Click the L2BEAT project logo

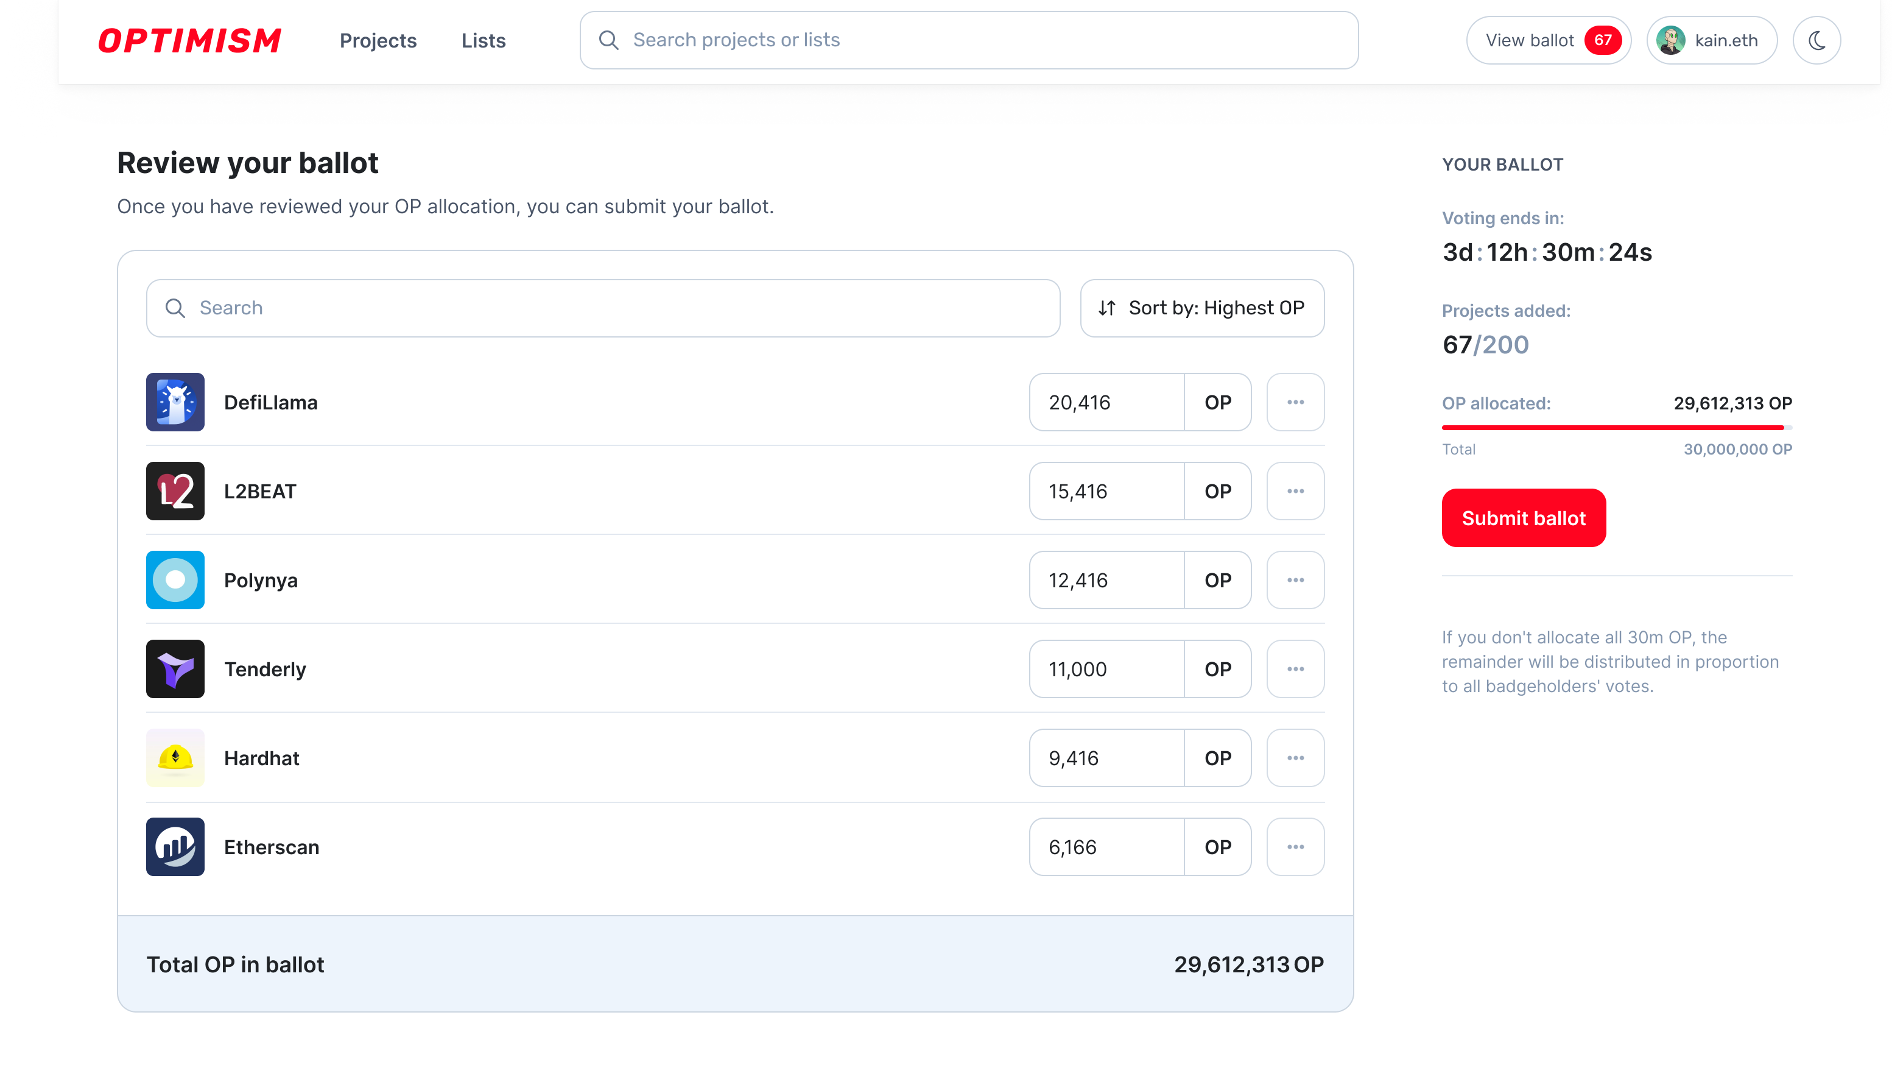coord(175,491)
